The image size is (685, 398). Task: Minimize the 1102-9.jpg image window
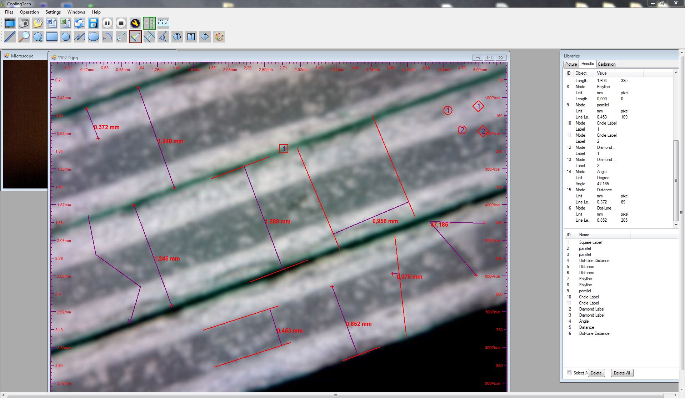tap(477, 57)
